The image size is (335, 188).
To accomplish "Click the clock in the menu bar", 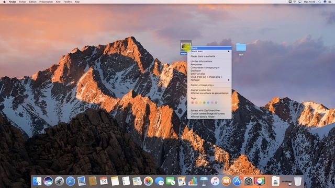I will pos(309,2).
